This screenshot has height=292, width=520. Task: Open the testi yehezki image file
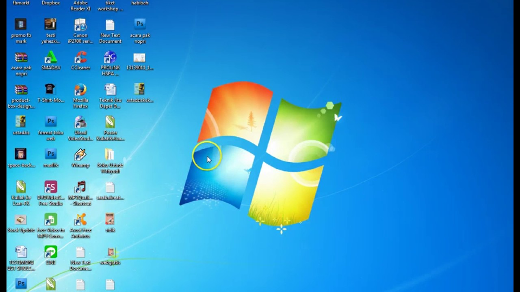point(50,24)
